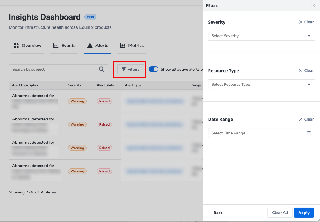Clear the Resource Type filter
Screen dimensions: 320x222
tap(306, 71)
